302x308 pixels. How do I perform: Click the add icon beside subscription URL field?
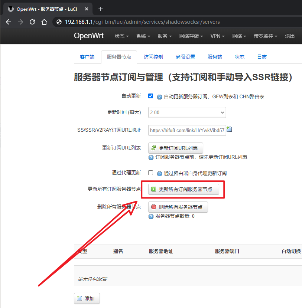click(229, 129)
